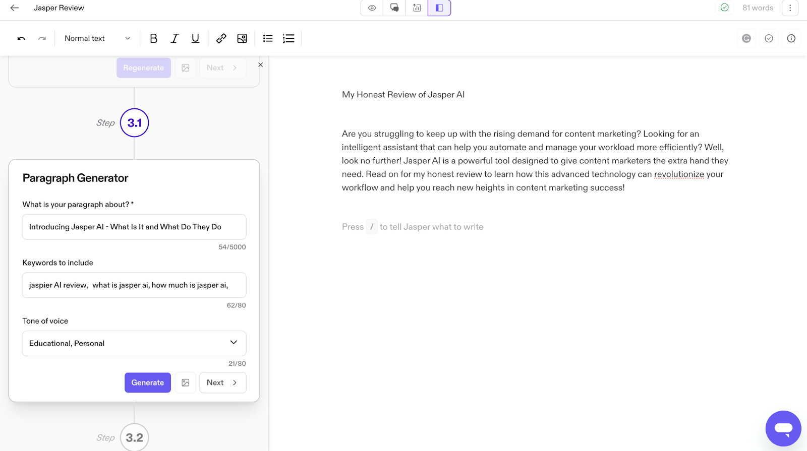This screenshot has width=807, height=451.
Task: Click the faded Next button at top
Action: (x=222, y=68)
